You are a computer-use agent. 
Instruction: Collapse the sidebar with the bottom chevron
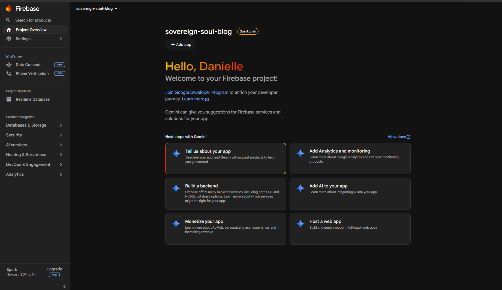[64, 286]
